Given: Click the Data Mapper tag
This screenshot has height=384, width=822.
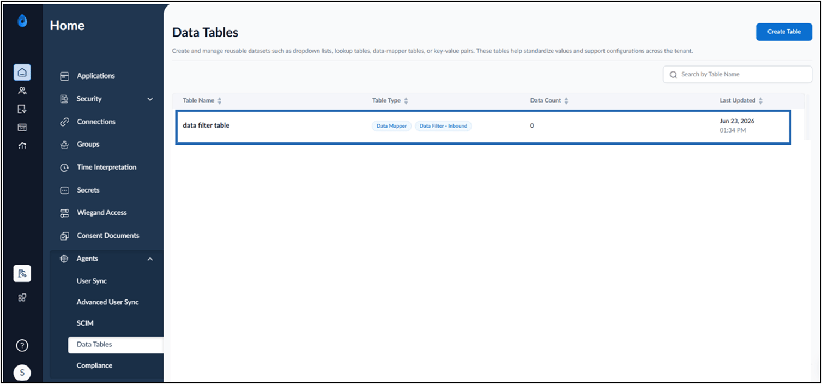Looking at the screenshot, I should tap(391, 126).
